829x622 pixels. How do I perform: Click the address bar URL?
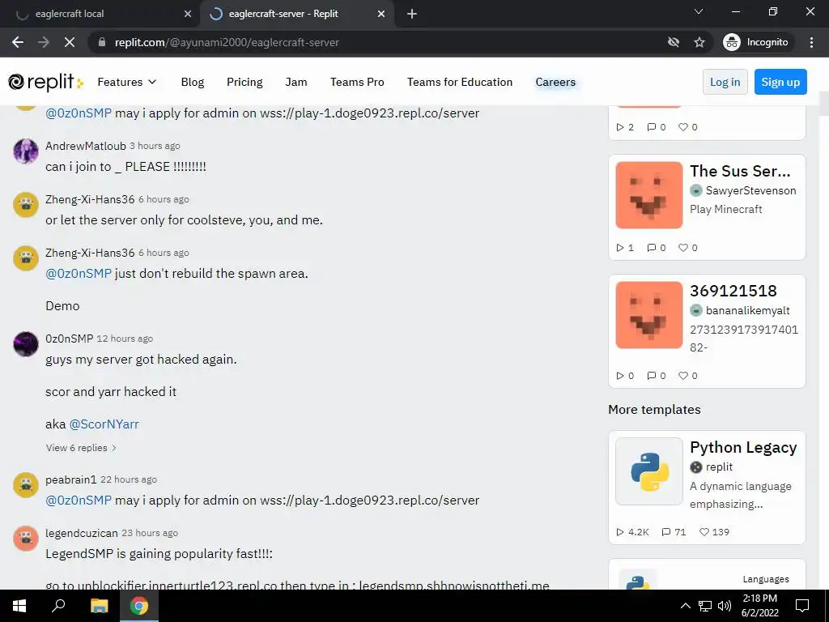227,42
